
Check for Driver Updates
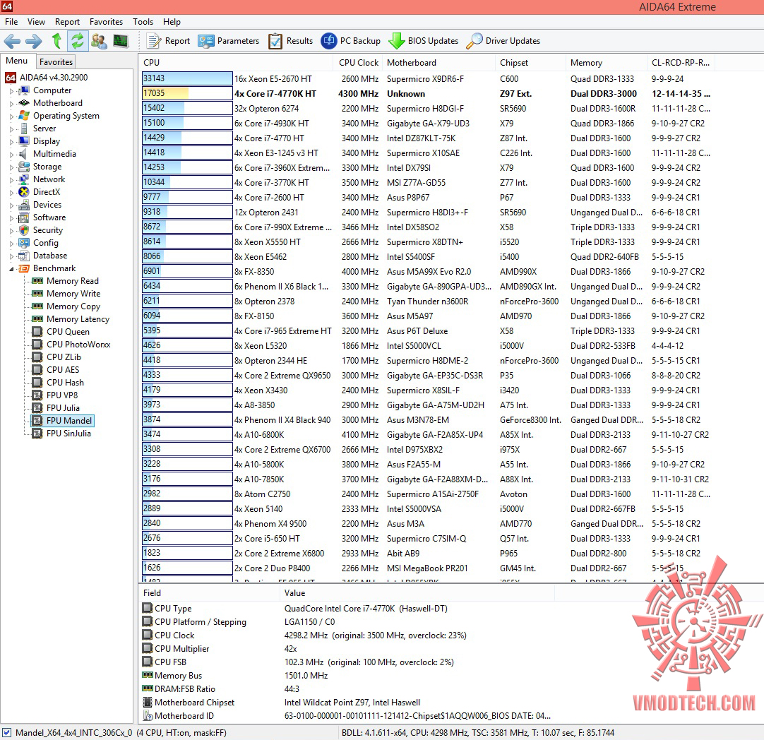tap(503, 41)
